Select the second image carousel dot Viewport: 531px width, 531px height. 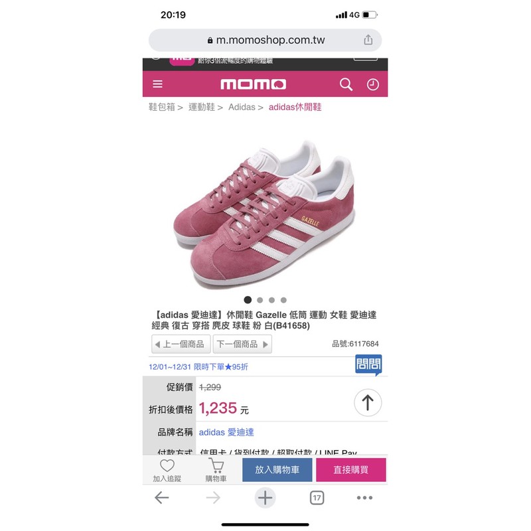260,300
